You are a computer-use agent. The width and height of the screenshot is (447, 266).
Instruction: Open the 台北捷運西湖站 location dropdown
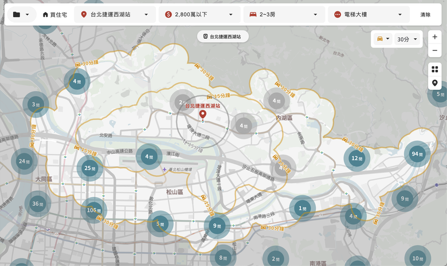(115, 14)
